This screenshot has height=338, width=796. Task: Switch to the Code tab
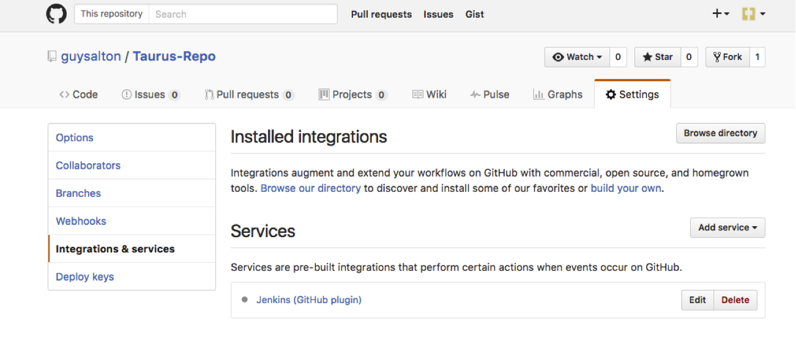[x=78, y=94]
